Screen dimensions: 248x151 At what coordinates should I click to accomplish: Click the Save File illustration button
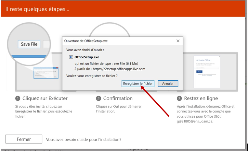29,44
